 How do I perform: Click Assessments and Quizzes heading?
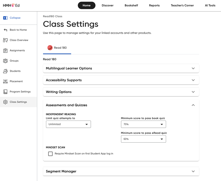pyautogui.click(x=67, y=105)
